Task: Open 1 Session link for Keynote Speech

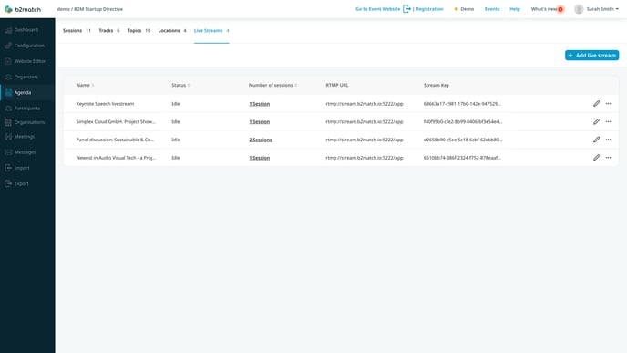Action: (259, 104)
